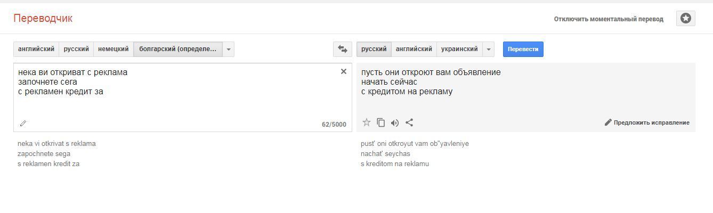
Task: Listen to the translation audio
Action: click(x=395, y=122)
